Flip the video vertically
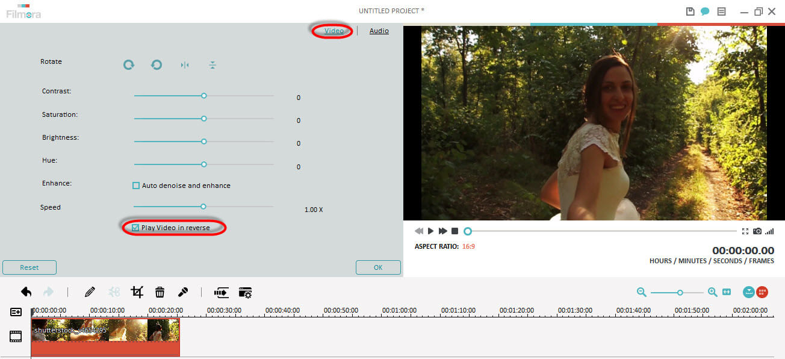The height and width of the screenshot is (359, 785). point(213,64)
